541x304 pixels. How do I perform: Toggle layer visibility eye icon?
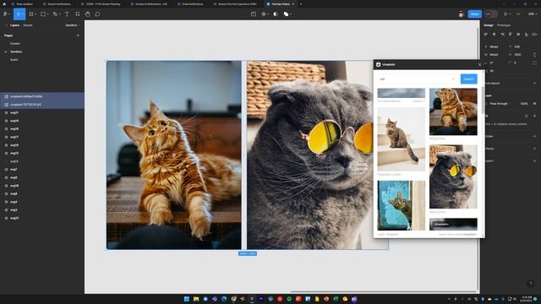(534, 103)
